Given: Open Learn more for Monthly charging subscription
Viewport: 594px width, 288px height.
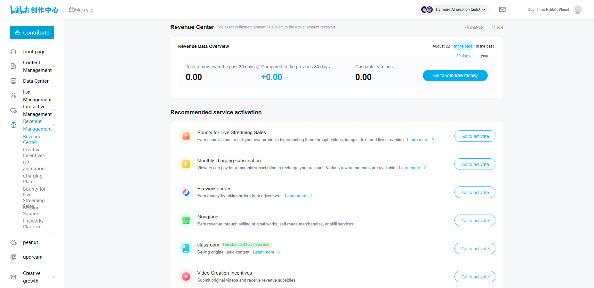Looking at the screenshot, I should coord(412,168).
